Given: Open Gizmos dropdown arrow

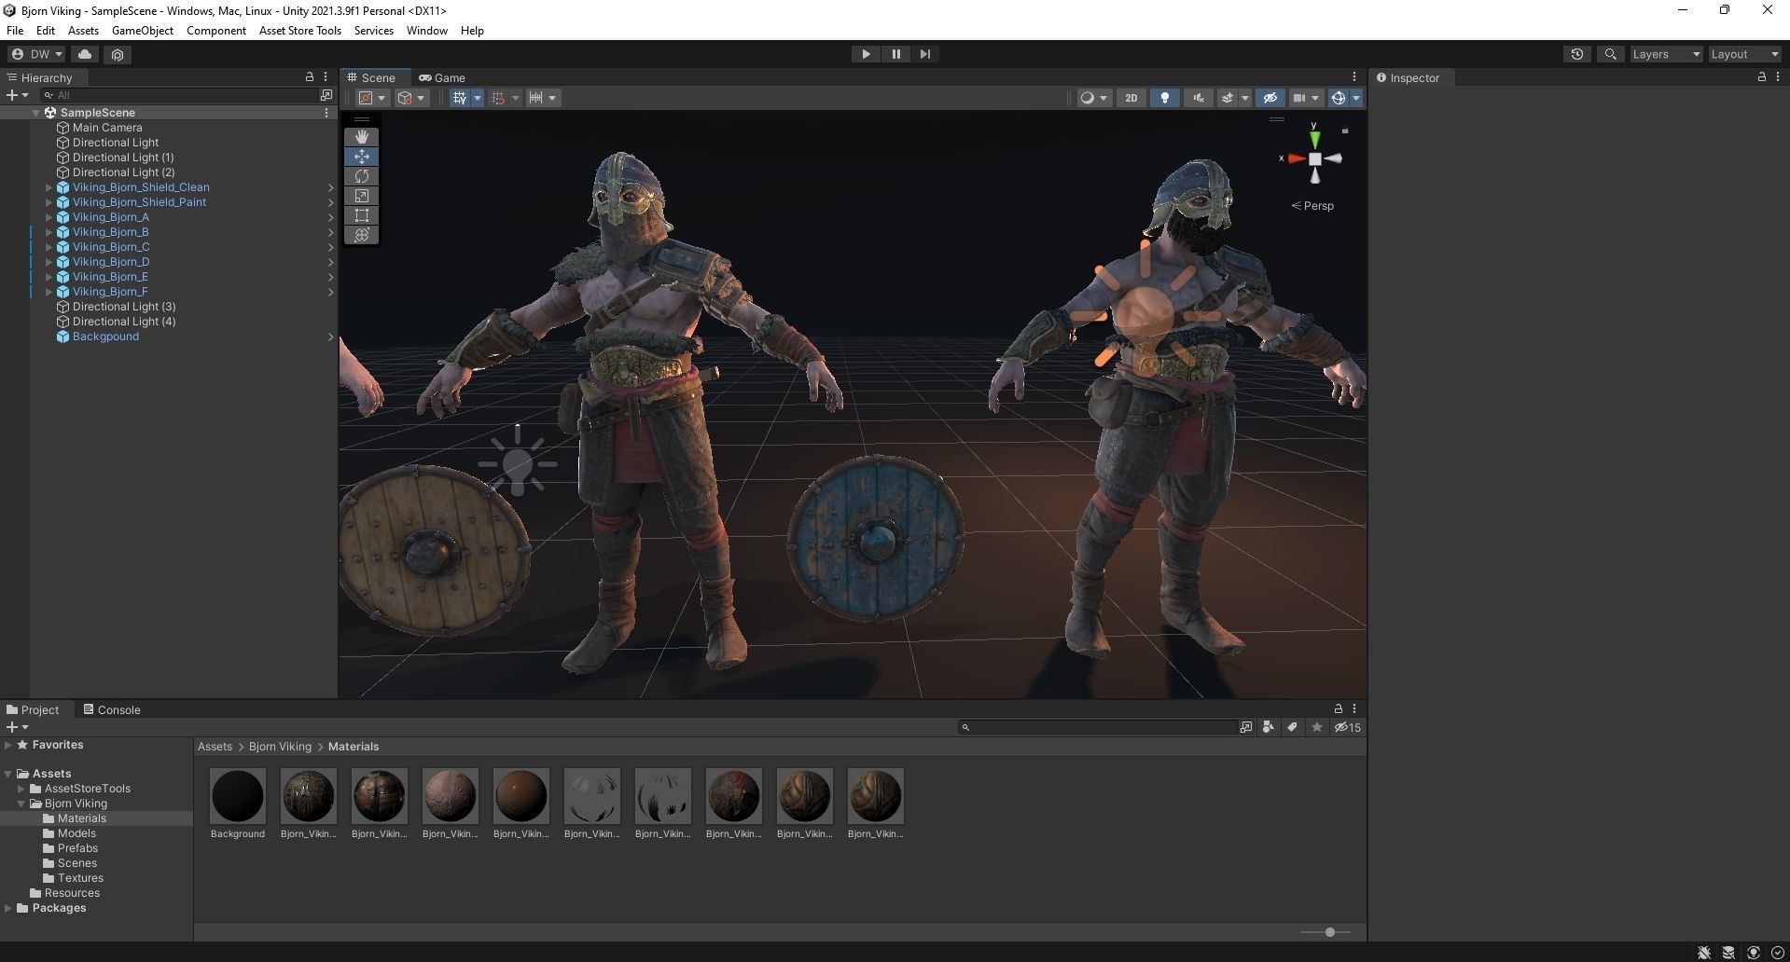Looking at the screenshot, I should tap(1356, 98).
